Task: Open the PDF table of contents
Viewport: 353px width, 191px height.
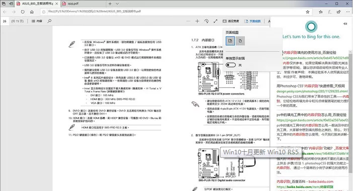Action: tap(37, 21)
